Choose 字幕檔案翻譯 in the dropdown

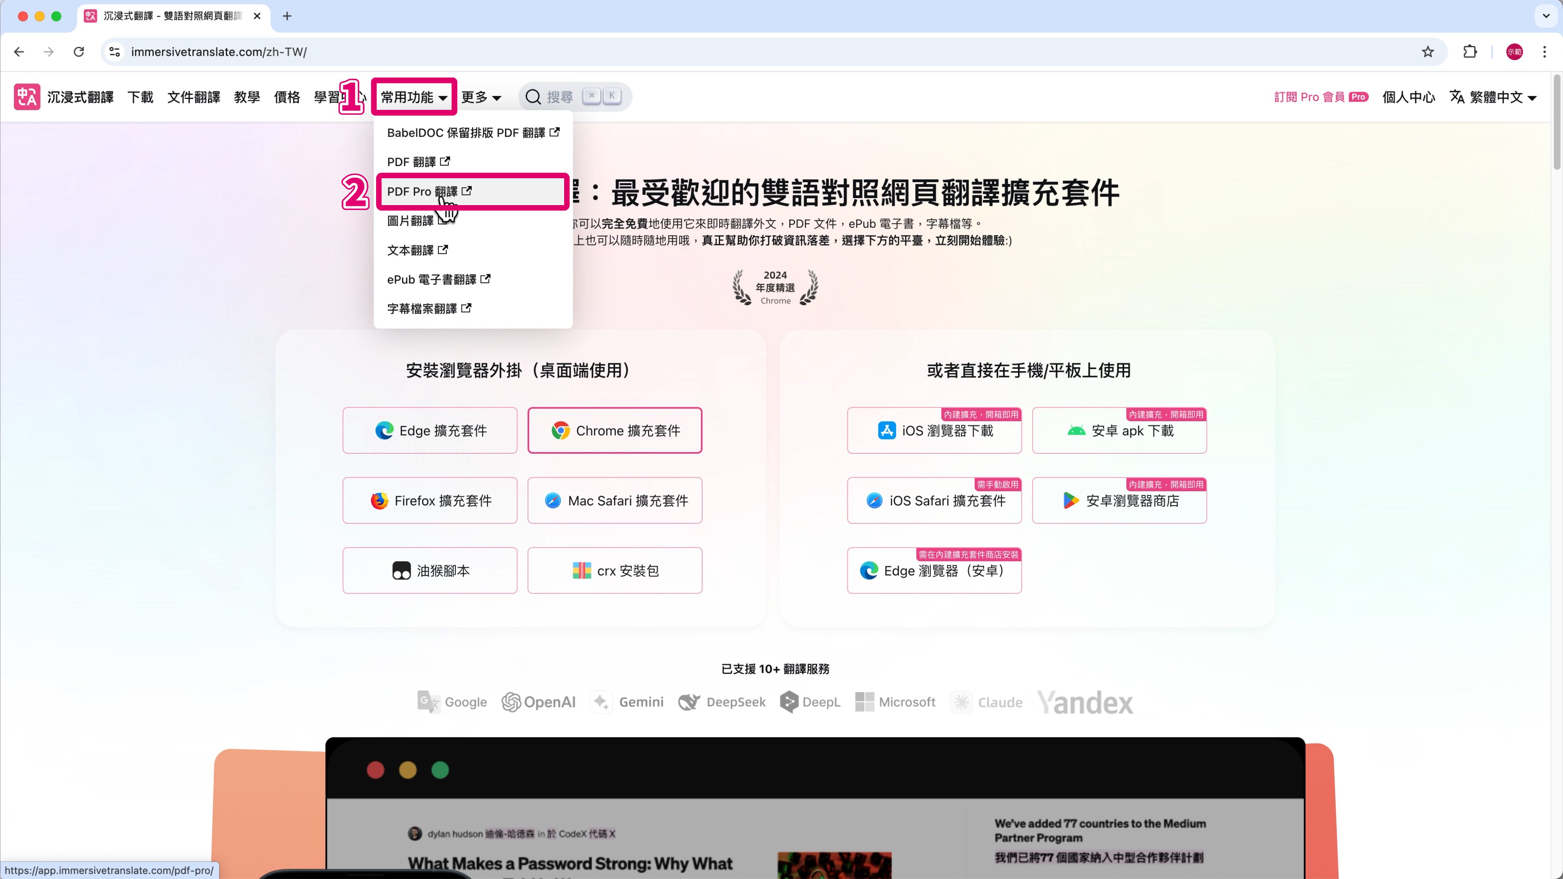pyautogui.click(x=473, y=309)
